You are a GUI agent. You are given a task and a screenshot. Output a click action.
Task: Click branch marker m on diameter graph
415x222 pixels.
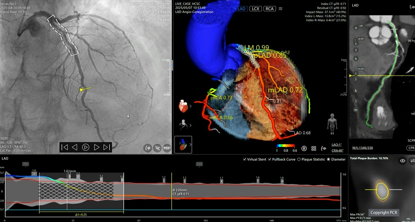(282, 181)
